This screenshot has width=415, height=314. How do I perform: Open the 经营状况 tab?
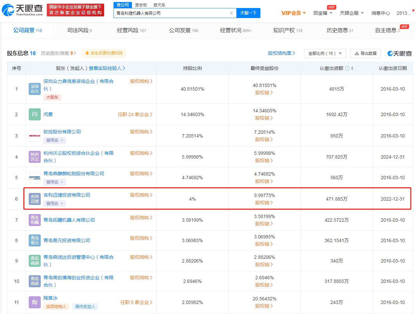pos(236,30)
